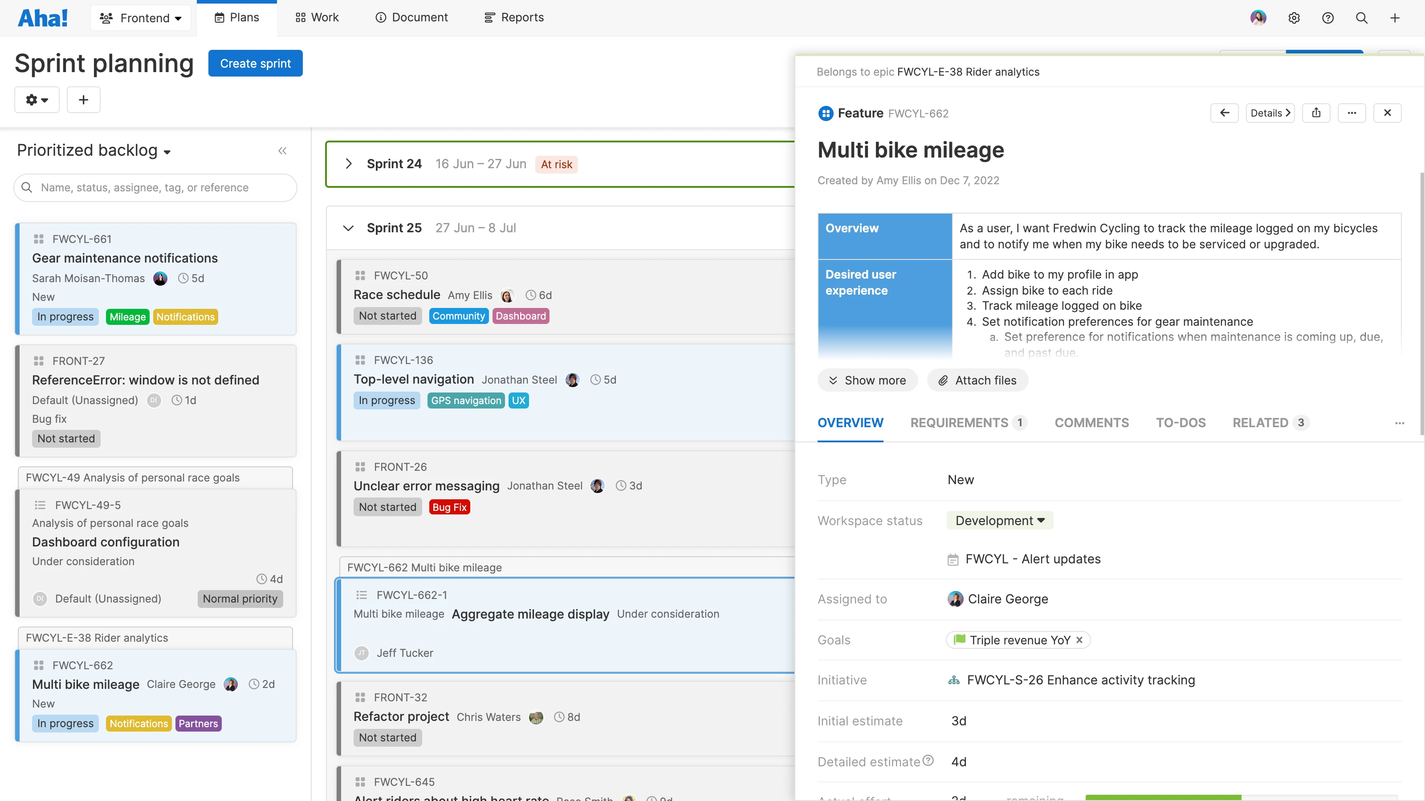Open the Frontend workspace dropdown
1425x801 pixels.
pos(141,18)
